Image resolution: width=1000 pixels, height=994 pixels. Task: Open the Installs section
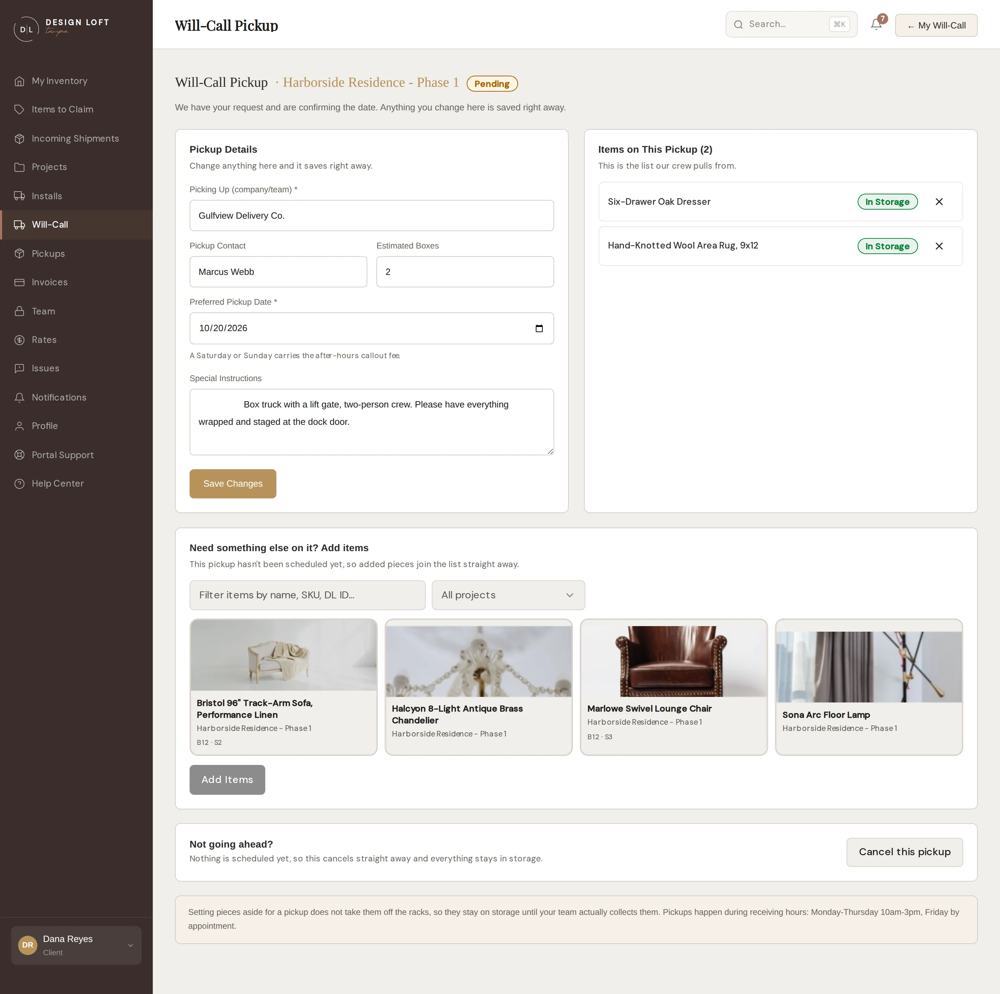click(x=77, y=196)
